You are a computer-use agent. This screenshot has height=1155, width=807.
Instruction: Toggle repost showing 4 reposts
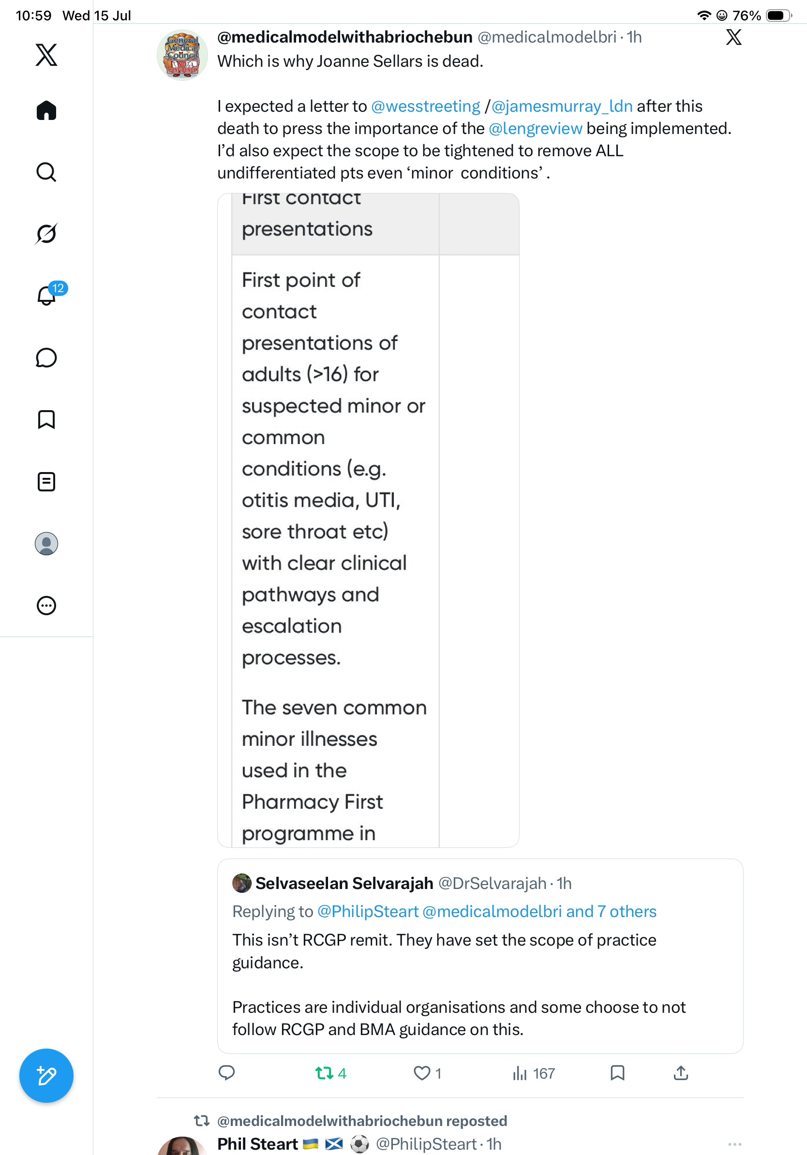point(330,1073)
